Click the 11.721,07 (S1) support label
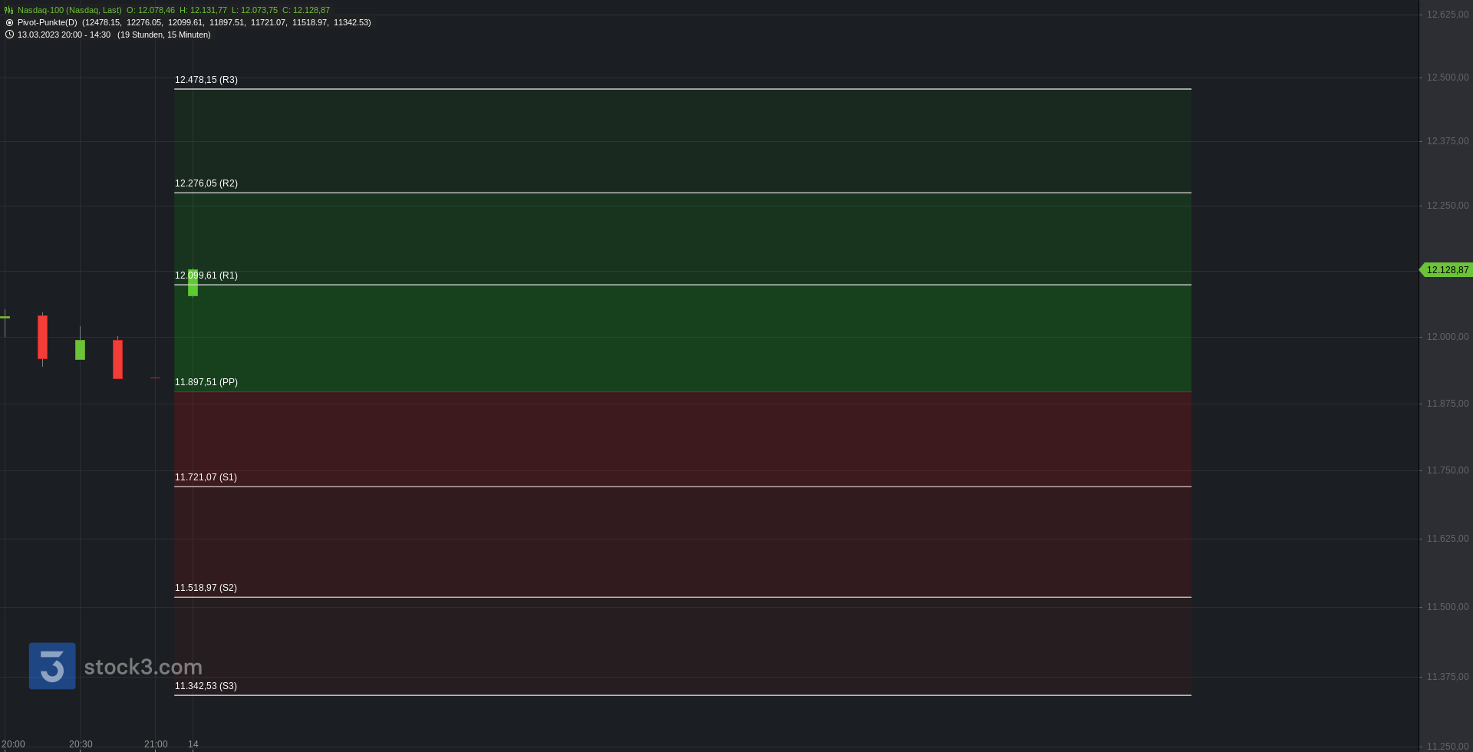Screen dimensions: 1473x752 point(206,477)
